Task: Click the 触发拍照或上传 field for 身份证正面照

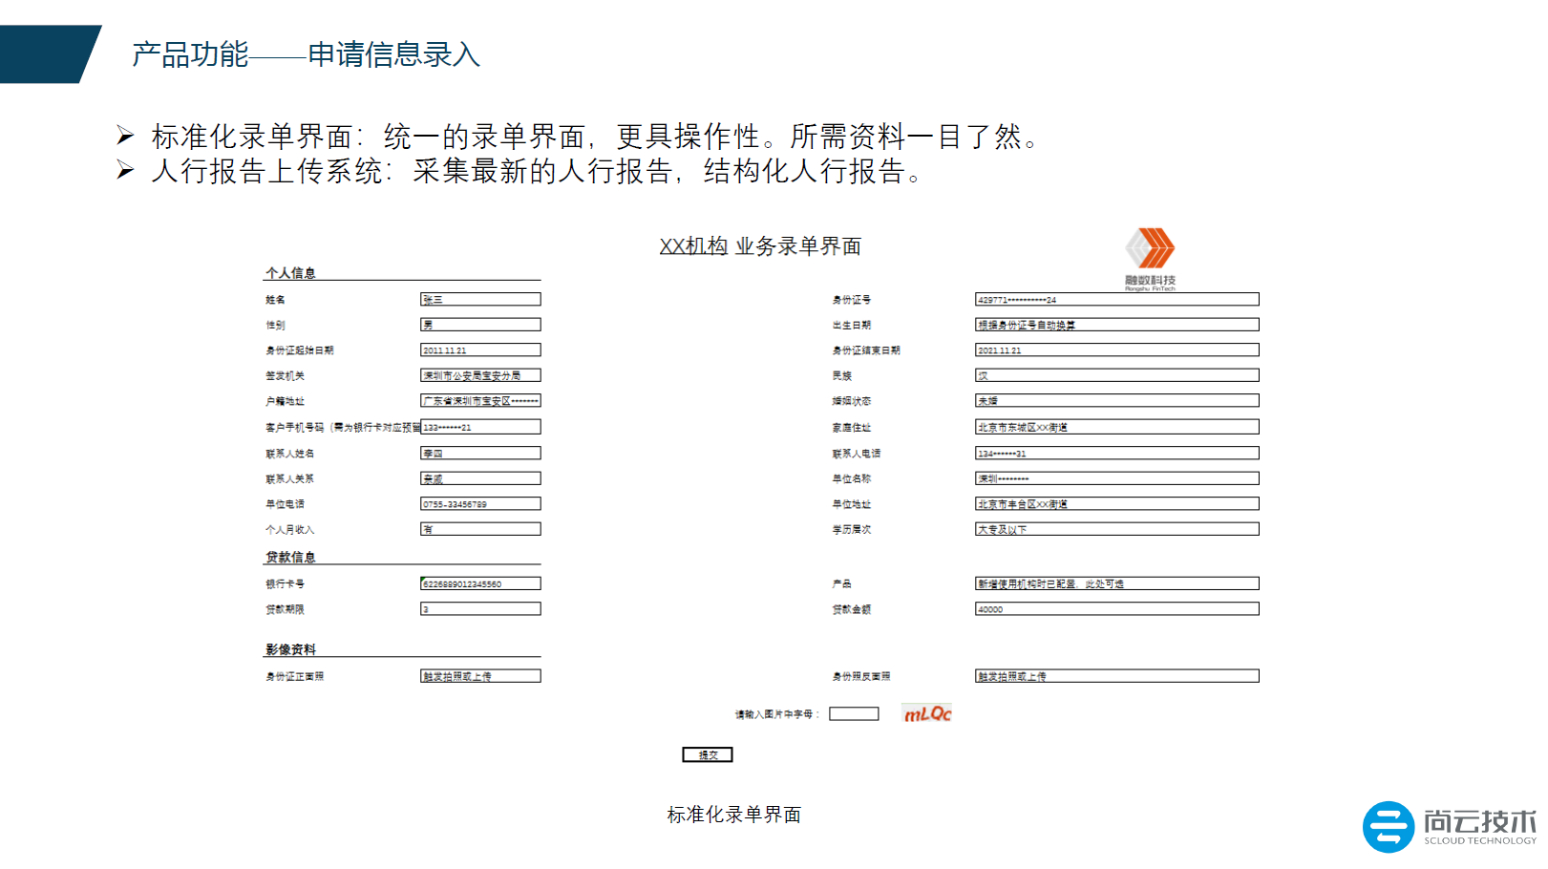Action: 480,676
